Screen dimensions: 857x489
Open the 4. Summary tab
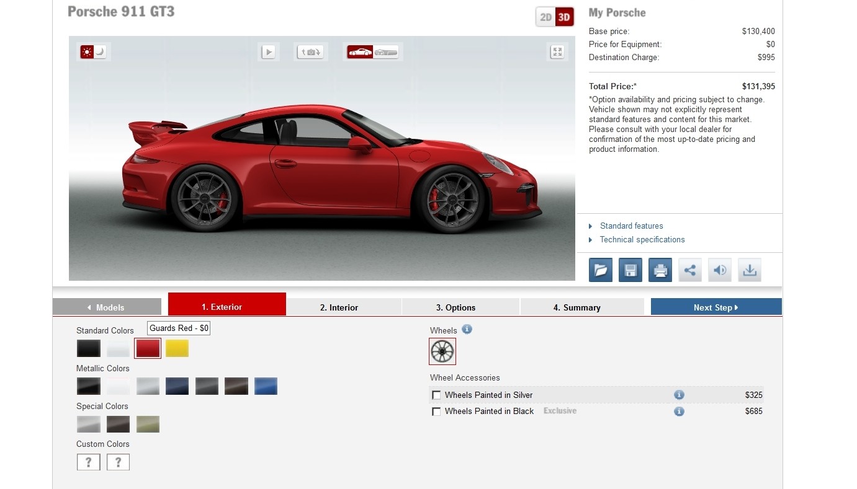pos(582,307)
